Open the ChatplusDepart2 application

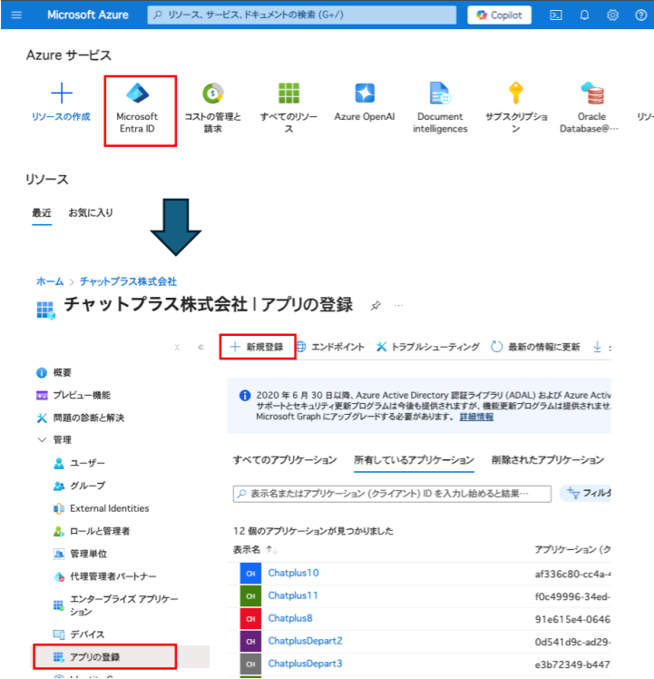305,641
